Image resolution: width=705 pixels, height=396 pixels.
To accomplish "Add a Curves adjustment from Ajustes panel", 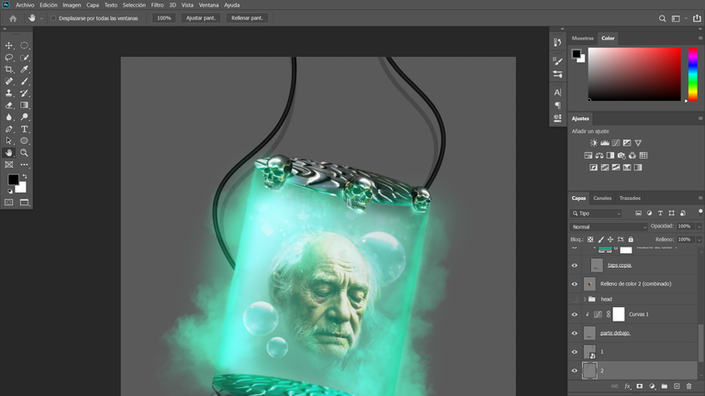I will [616, 143].
